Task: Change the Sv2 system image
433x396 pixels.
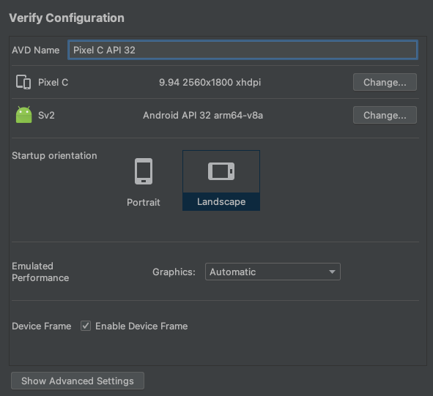Action: [x=385, y=115]
